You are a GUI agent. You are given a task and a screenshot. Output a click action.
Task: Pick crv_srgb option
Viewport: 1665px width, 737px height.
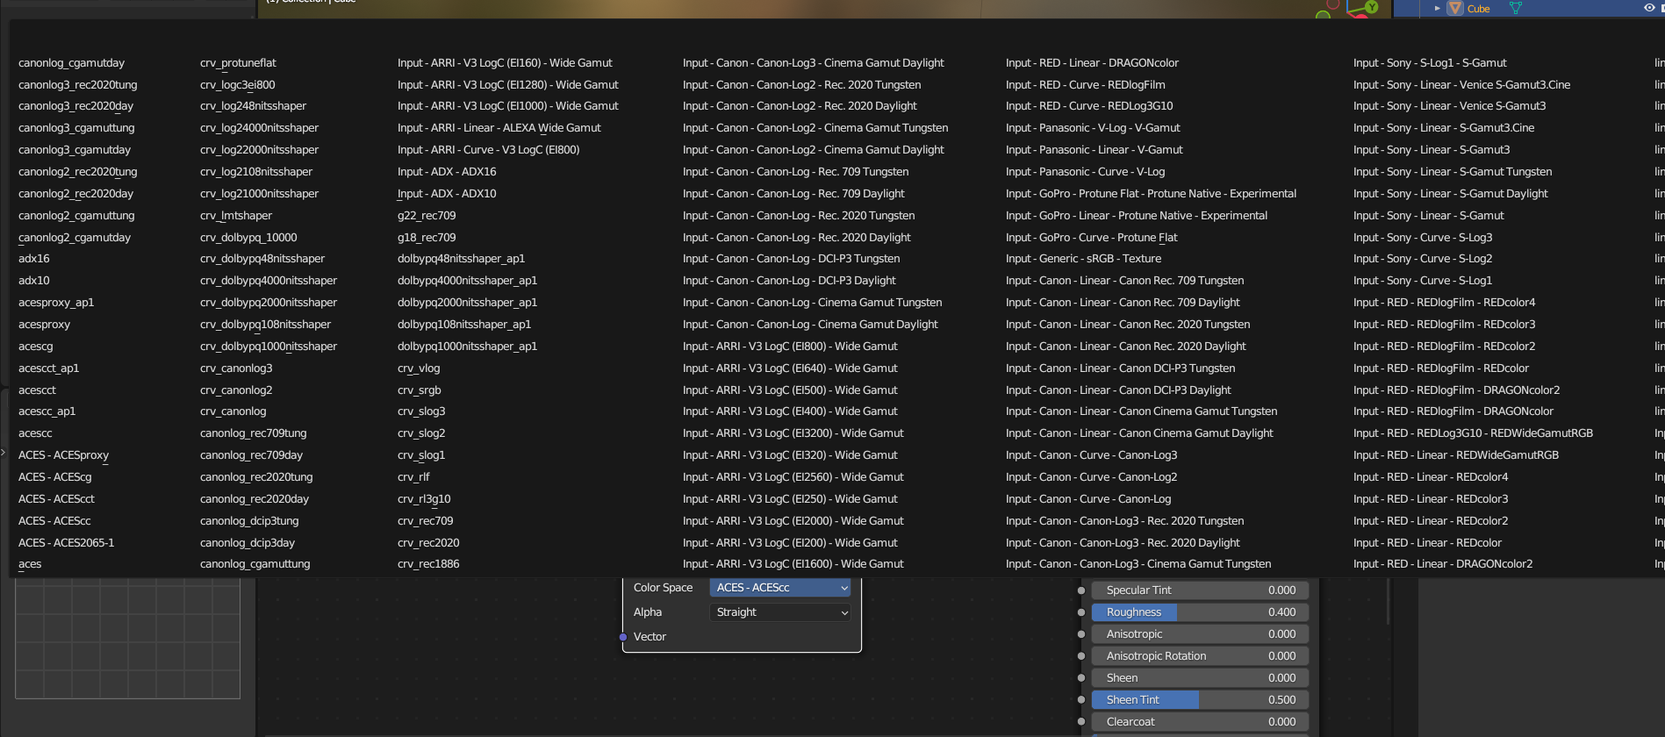coord(420,390)
